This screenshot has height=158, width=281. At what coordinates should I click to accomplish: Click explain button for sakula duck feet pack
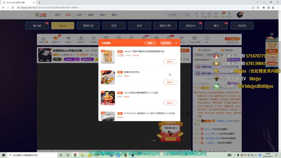(170, 62)
